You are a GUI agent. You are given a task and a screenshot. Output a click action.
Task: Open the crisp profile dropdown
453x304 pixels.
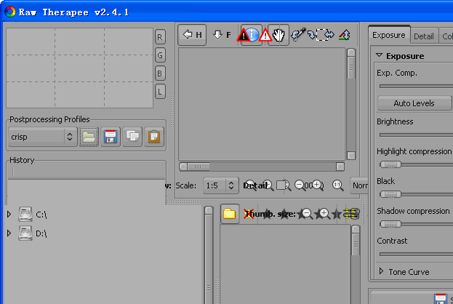pos(41,136)
